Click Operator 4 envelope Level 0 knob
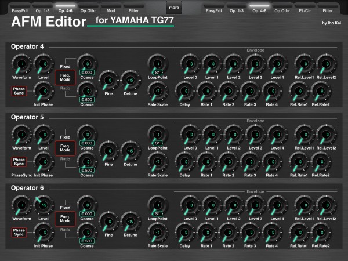348x261 pixels. coord(190,64)
